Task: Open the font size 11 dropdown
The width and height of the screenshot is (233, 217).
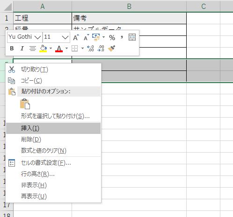Action: (65, 37)
